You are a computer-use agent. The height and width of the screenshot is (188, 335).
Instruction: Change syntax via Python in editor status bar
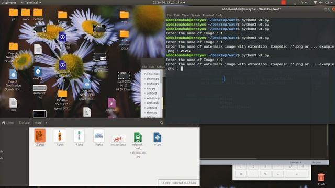(x=317, y=162)
